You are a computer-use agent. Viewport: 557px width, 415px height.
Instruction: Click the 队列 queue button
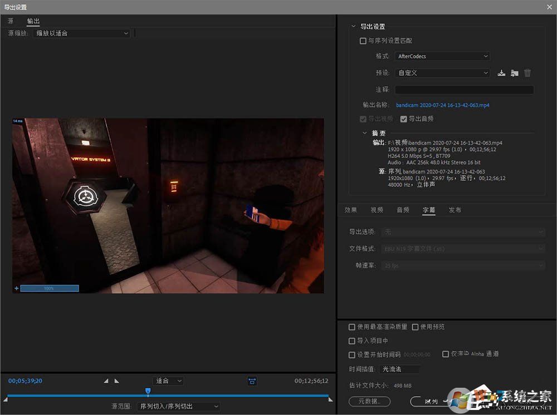coord(433,401)
